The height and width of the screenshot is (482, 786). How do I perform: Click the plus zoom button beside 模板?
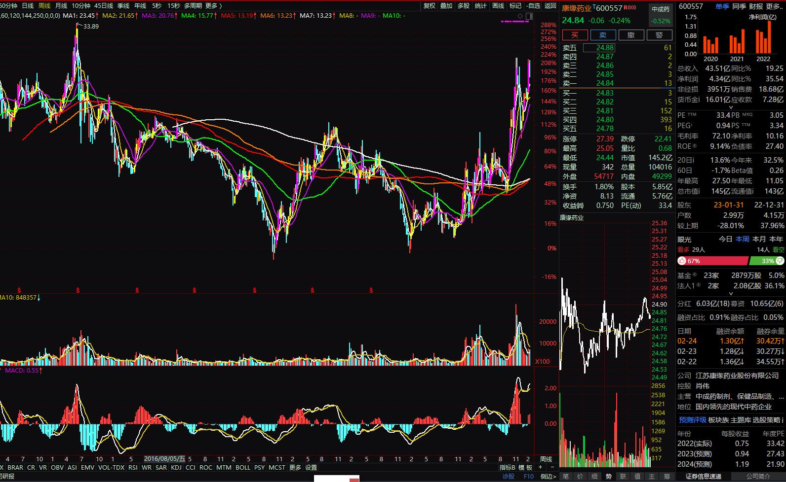pyautogui.click(x=540, y=467)
